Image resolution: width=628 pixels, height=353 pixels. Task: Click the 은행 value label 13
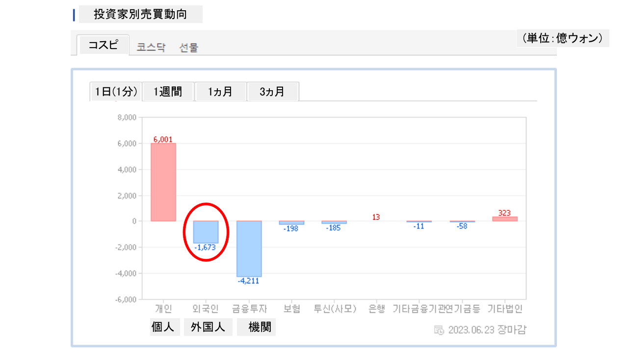[376, 217]
